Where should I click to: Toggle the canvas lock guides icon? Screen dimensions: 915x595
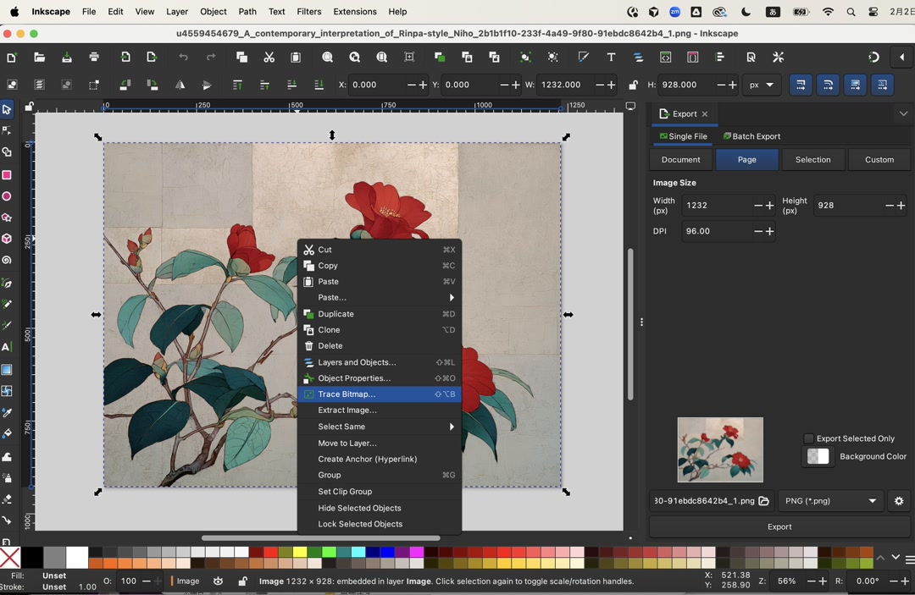point(29,107)
